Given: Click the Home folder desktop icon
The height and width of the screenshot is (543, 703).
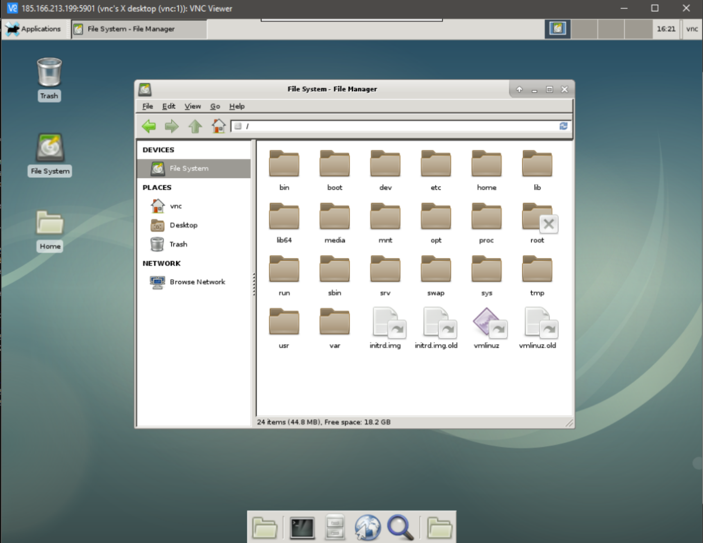Looking at the screenshot, I should pos(50,231).
